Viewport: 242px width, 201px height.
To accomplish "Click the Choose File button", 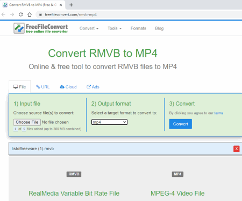I will (x=27, y=122).
